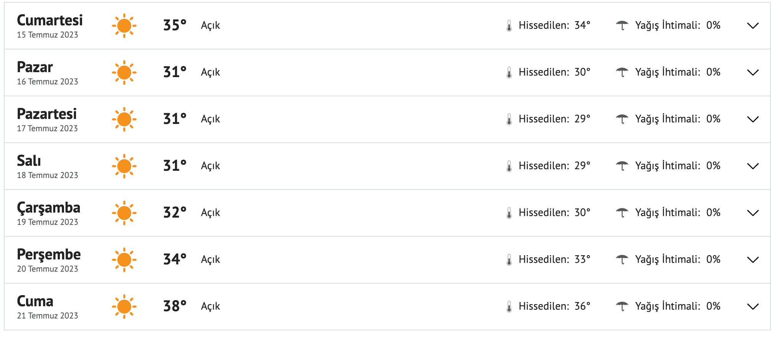The width and height of the screenshot is (771, 340).
Task: Click the 38° temperature for Cuma
Action: point(175,306)
